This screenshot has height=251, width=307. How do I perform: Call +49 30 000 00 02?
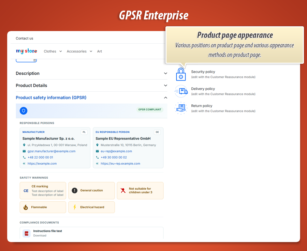tap(114, 158)
